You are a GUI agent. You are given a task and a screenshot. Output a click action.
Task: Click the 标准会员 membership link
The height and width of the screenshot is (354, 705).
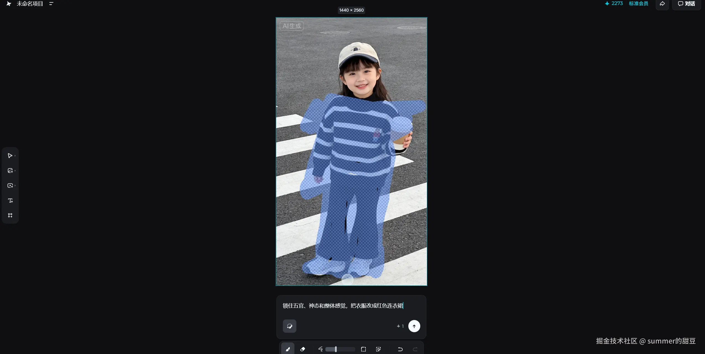click(638, 4)
